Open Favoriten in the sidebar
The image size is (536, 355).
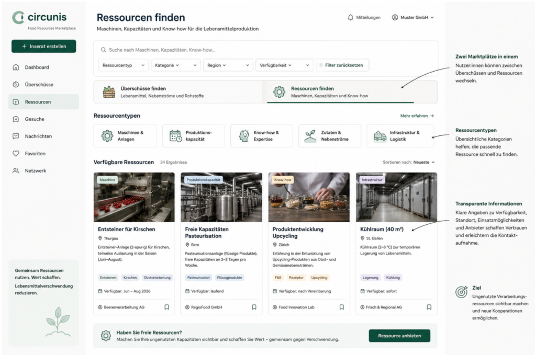pos(44,154)
